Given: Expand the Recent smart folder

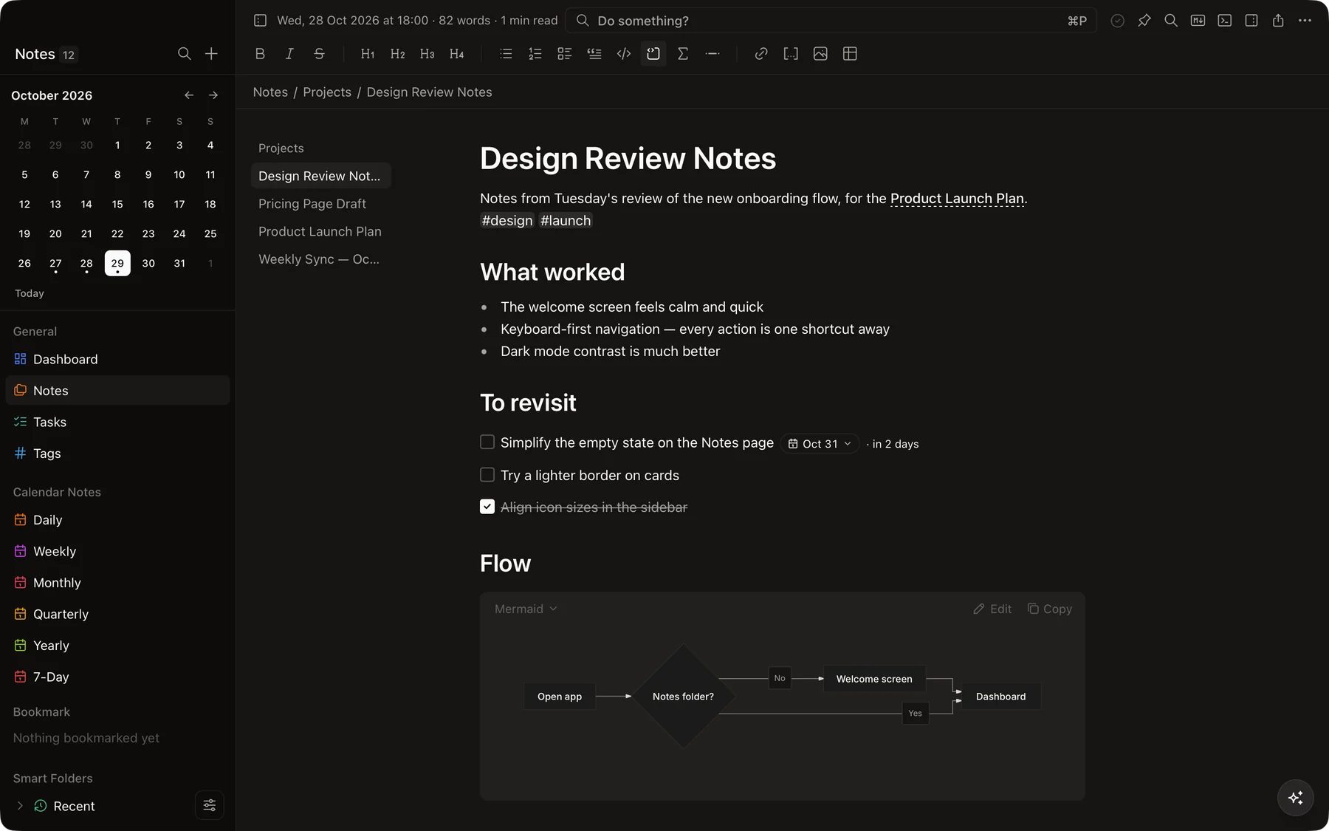Looking at the screenshot, I should click(x=20, y=806).
